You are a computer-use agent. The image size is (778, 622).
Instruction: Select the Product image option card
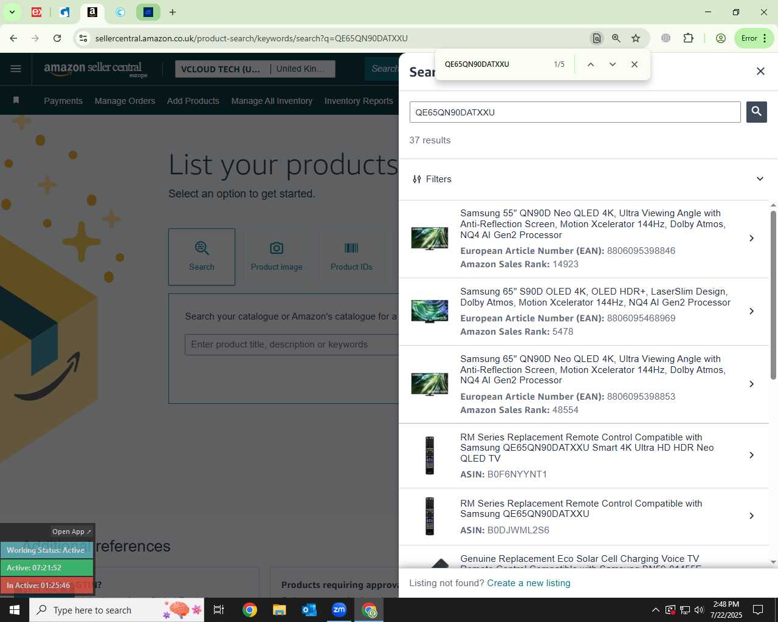click(277, 257)
